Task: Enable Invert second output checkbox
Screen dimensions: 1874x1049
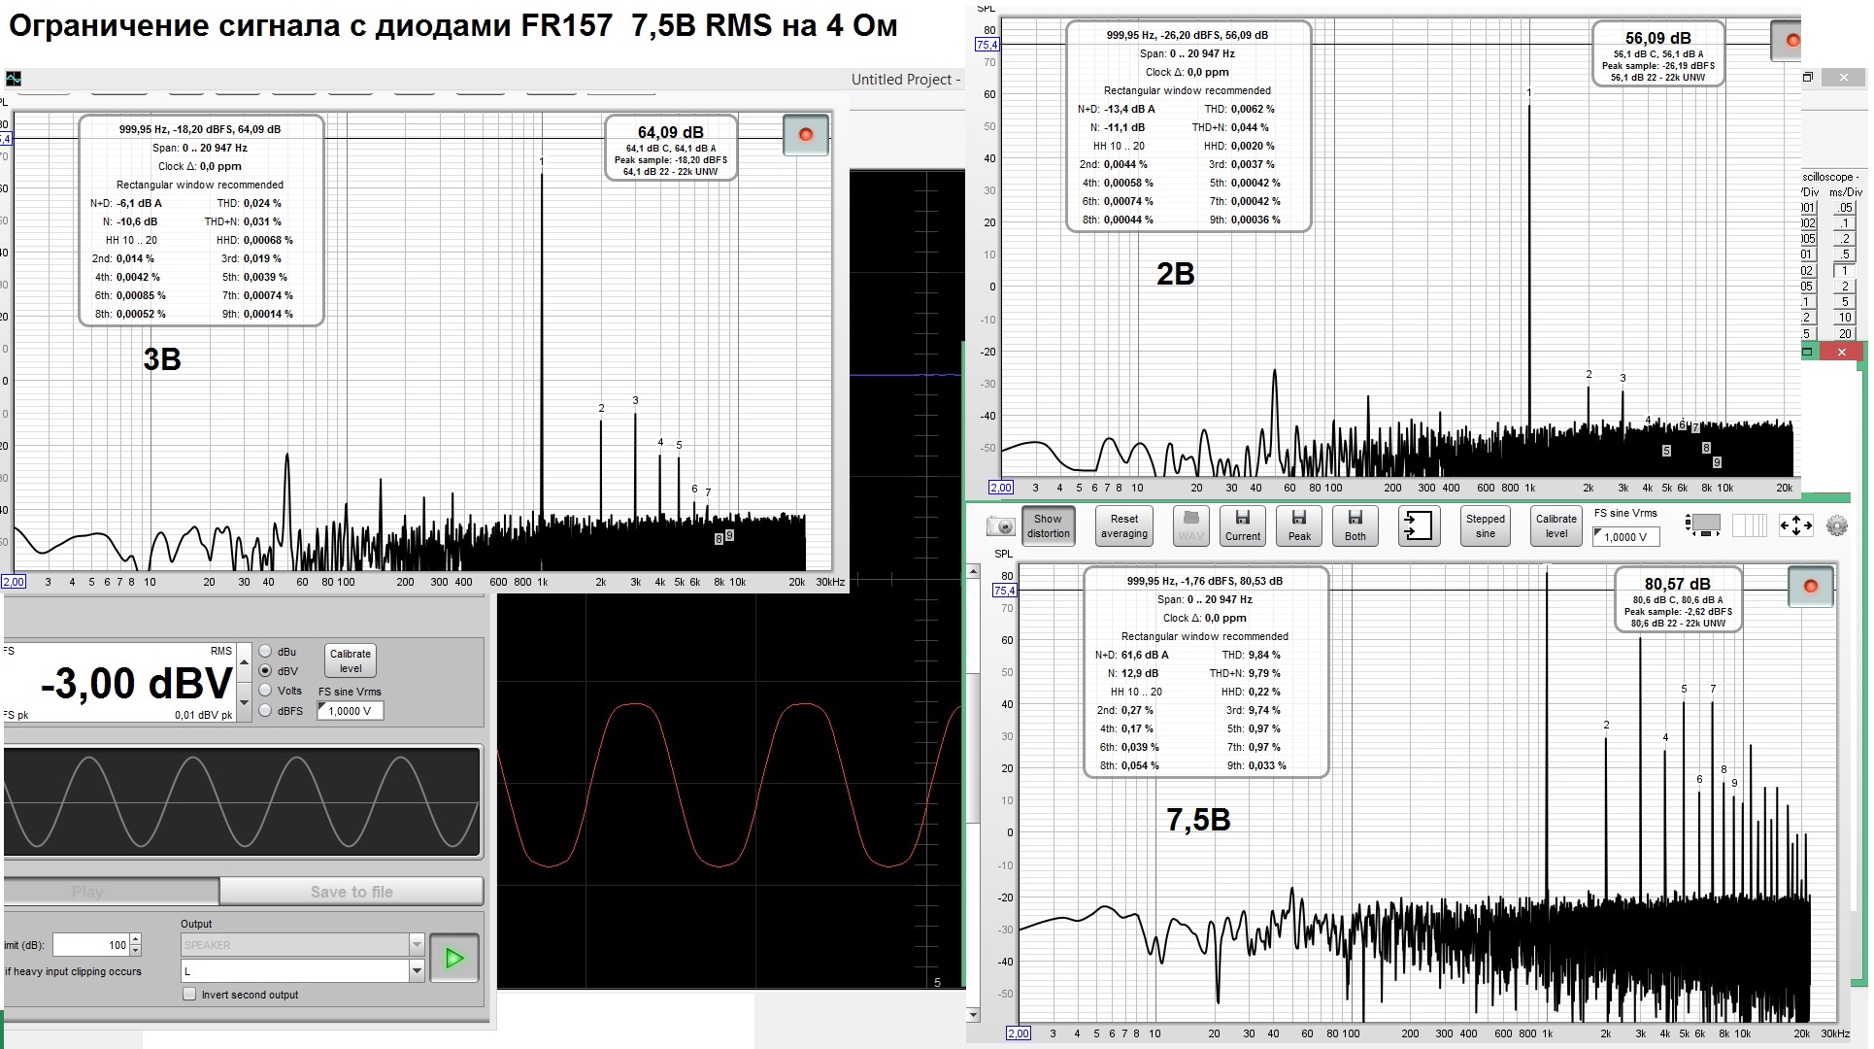Action: (x=189, y=995)
